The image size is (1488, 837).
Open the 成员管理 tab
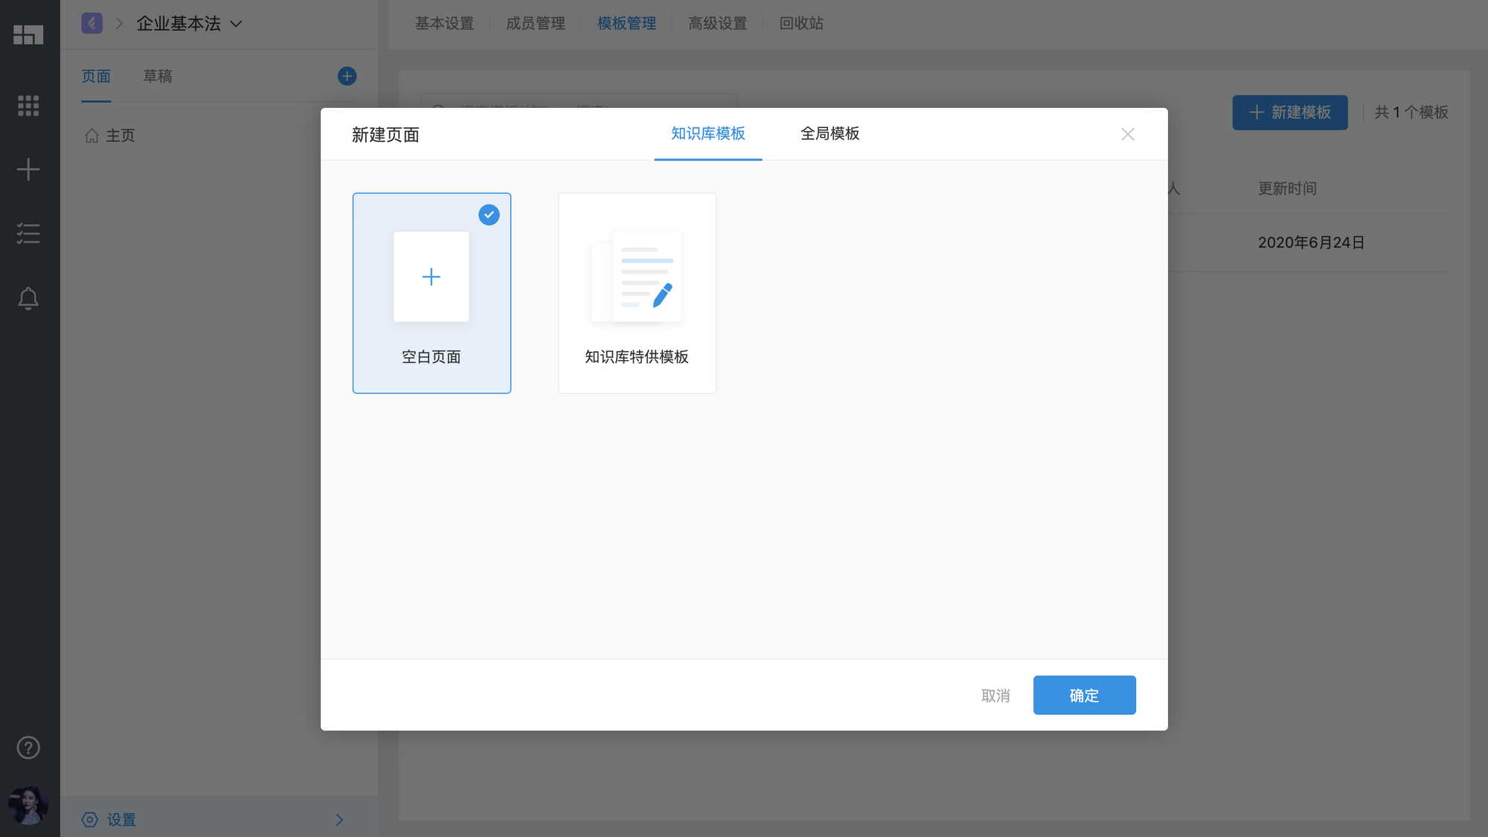(536, 24)
